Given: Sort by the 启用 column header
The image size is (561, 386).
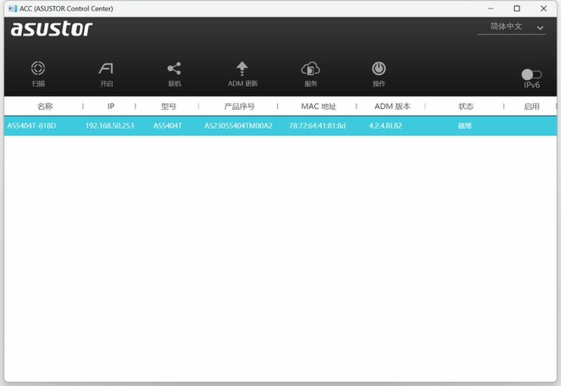Looking at the screenshot, I should [532, 106].
